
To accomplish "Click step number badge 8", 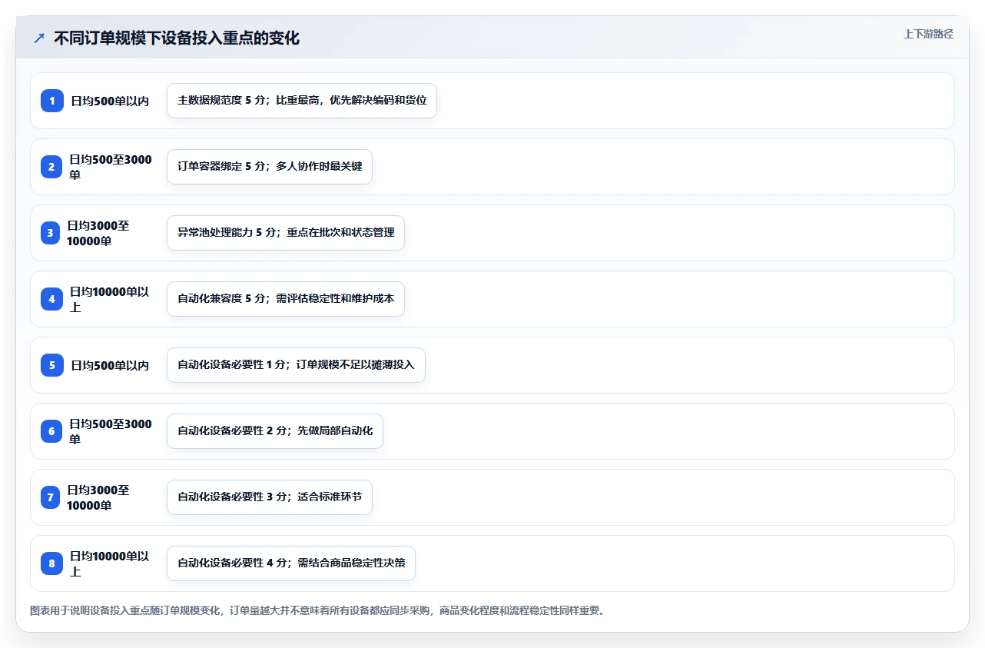I will pos(52,563).
